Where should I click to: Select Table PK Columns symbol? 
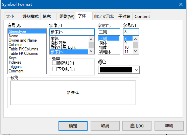click(23, 49)
